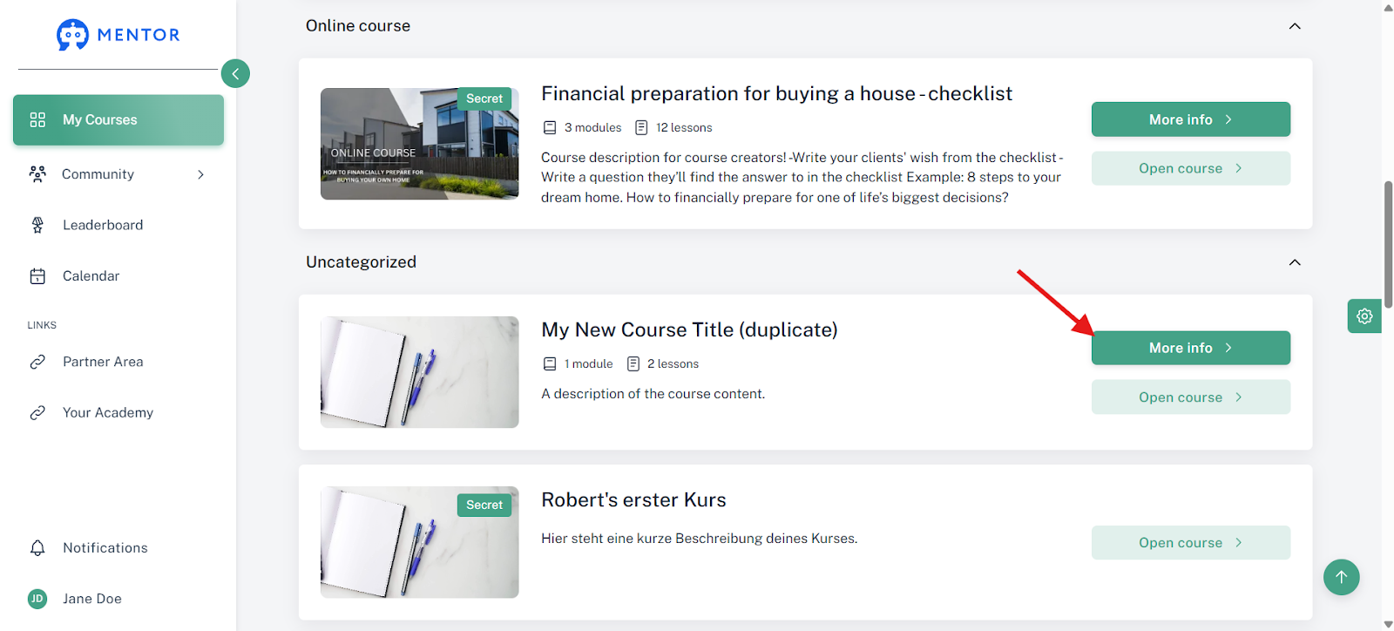Open course My New Course Title (duplicate)
This screenshot has width=1394, height=631.
pyautogui.click(x=1190, y=397)
